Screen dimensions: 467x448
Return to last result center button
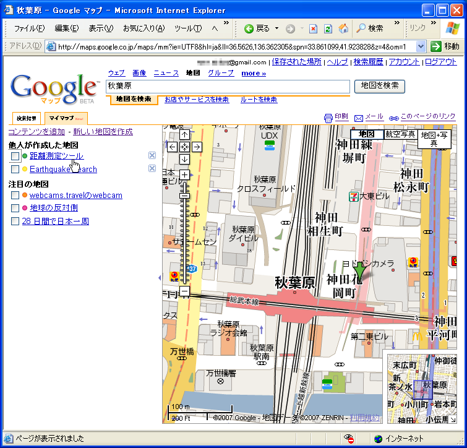pos(184,147)
